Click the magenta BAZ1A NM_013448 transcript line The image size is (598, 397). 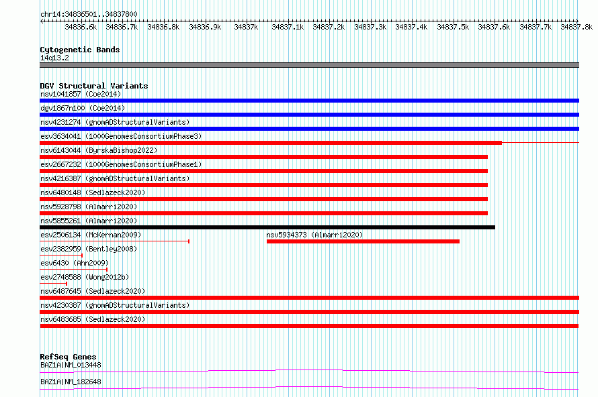[309, 371]
